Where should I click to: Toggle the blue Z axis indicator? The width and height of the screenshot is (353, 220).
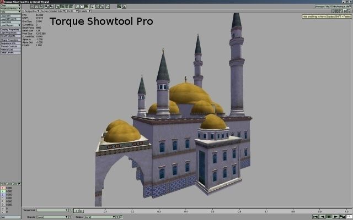(x=3, y=195)
